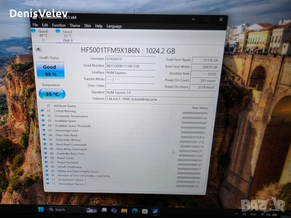The width and height of the screenshot is (291, 218).
Task: Click Power On Count value 221 count
Action: (x=204, y=81)
